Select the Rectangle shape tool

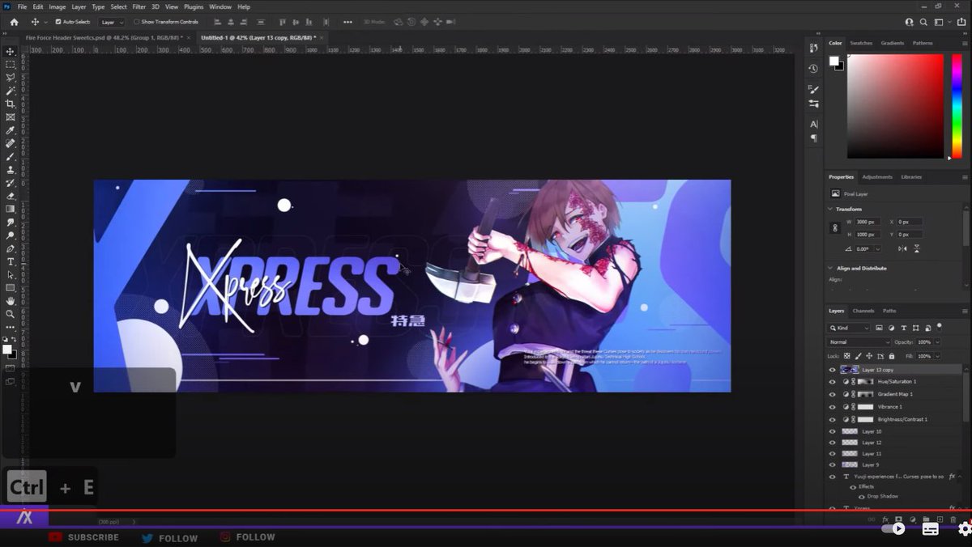[x=10, y=287]
